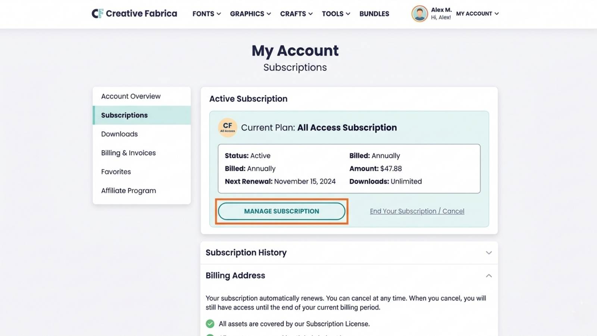The image size is (597, 336).
Task: Click the 'All assets are covered' license text
Action: tap(294, 324)
